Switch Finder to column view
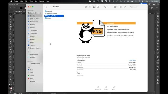168x94 pixels. point(94,7)
